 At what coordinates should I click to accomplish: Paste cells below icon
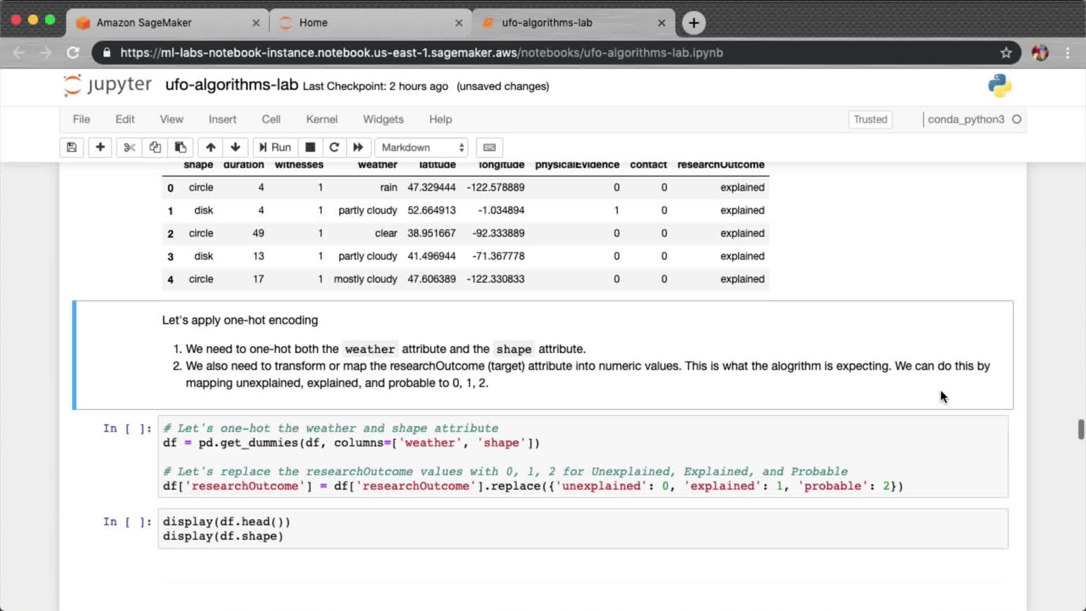(x=180, y=148)
